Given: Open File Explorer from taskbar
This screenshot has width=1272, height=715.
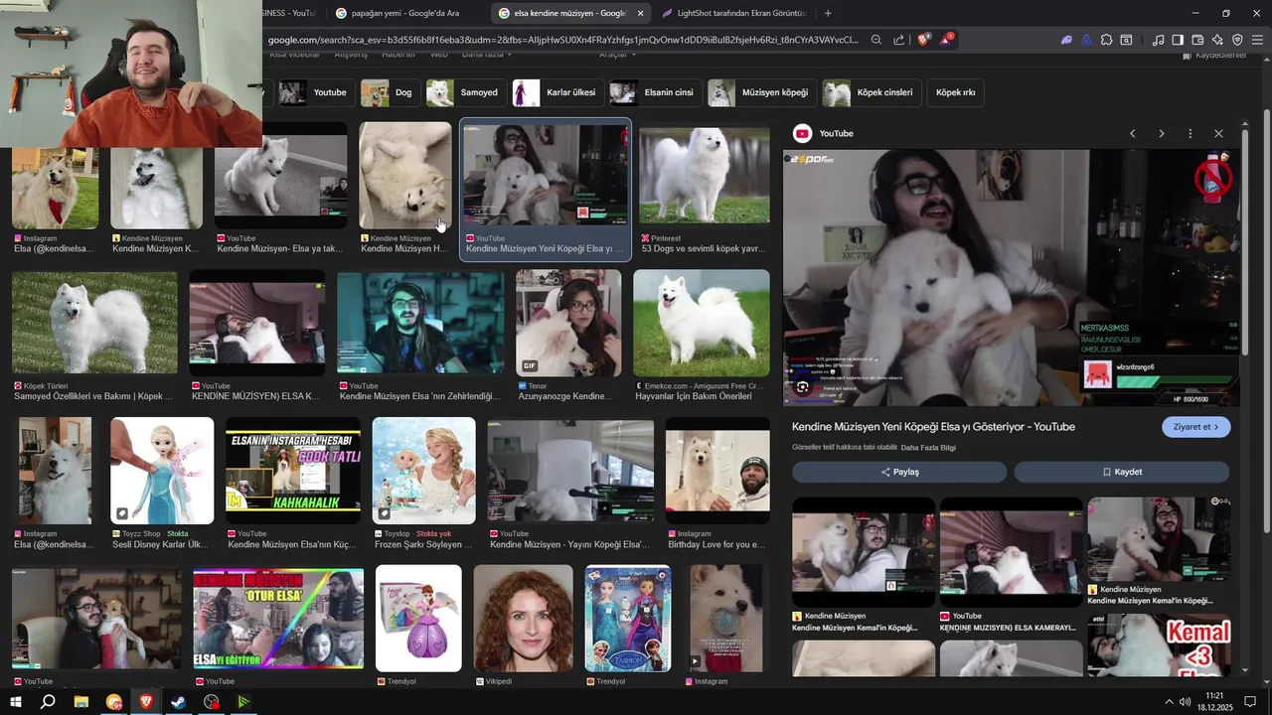Looking at the screenshot, I should click(x=81, y=702).
